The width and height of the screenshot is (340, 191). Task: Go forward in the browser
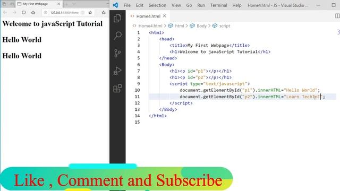(x=14, y=13)
